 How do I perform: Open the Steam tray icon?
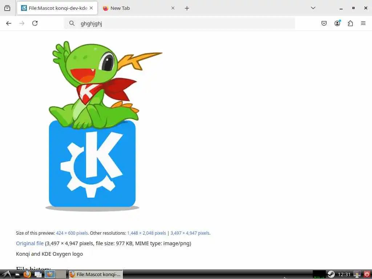pyautogui.click(x=331, y=275)
